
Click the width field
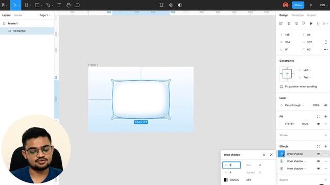pos(290,42)
